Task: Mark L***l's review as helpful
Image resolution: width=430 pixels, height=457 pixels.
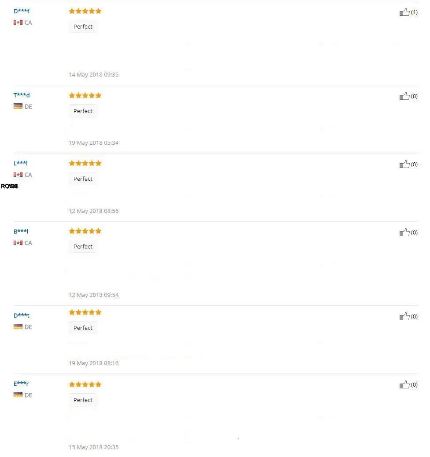Action: 404,165
